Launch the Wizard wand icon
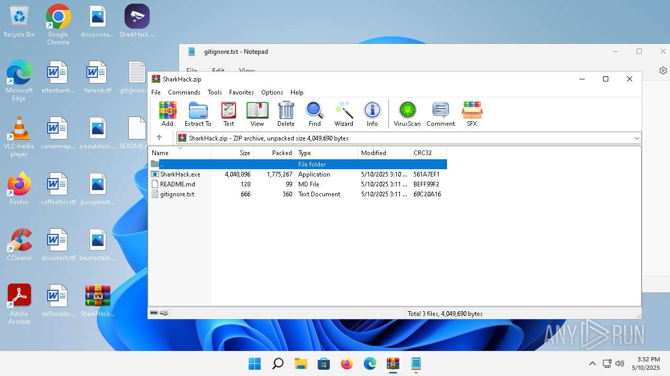Screen dimensions: 670x376 click(x=344, y=114)
